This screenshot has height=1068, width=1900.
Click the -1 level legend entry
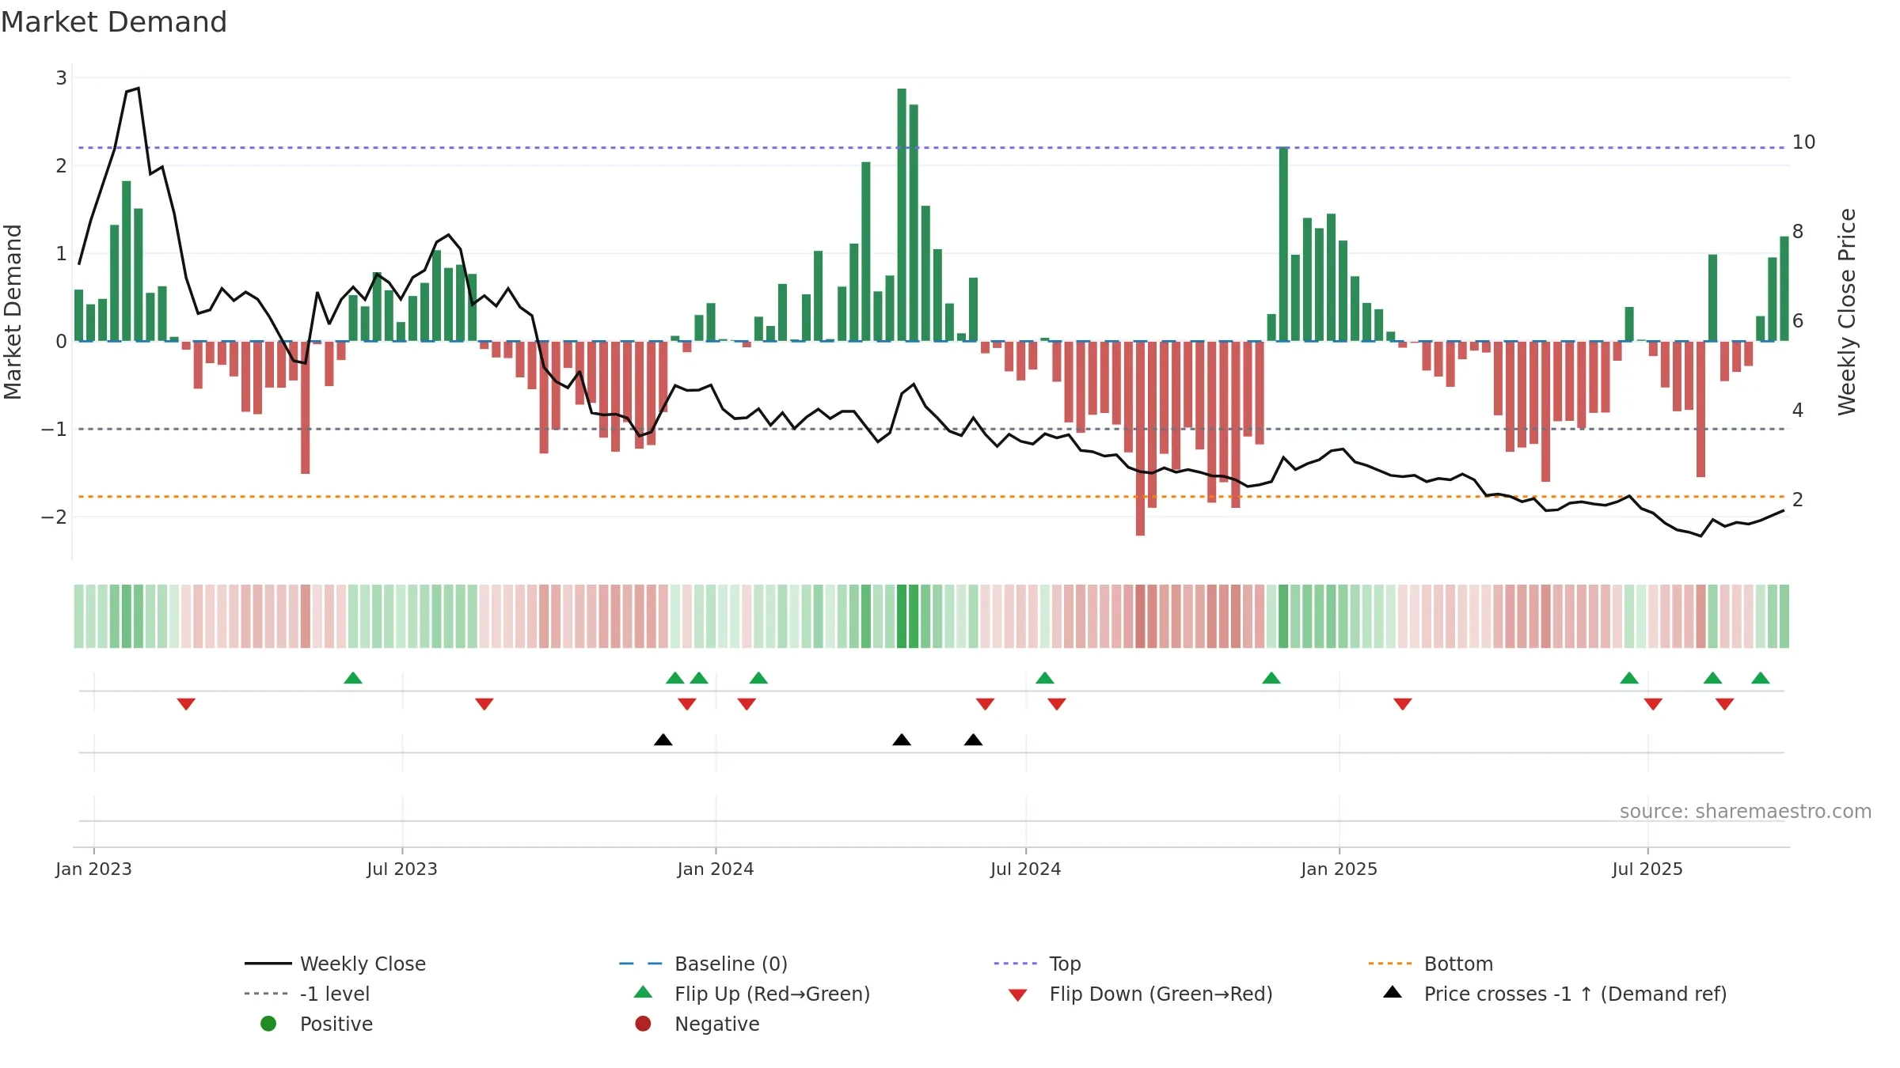point(307,994)
